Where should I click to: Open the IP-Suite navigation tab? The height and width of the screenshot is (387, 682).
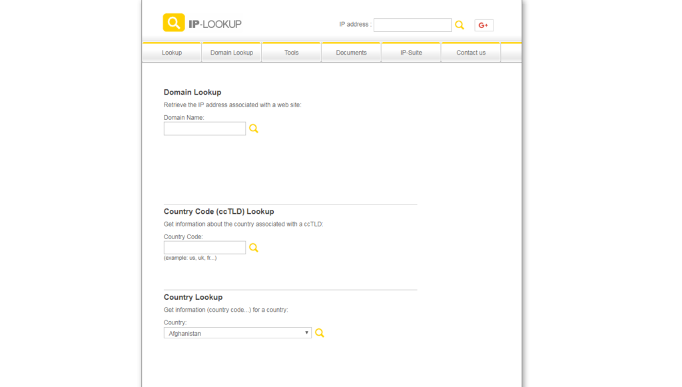411,52
